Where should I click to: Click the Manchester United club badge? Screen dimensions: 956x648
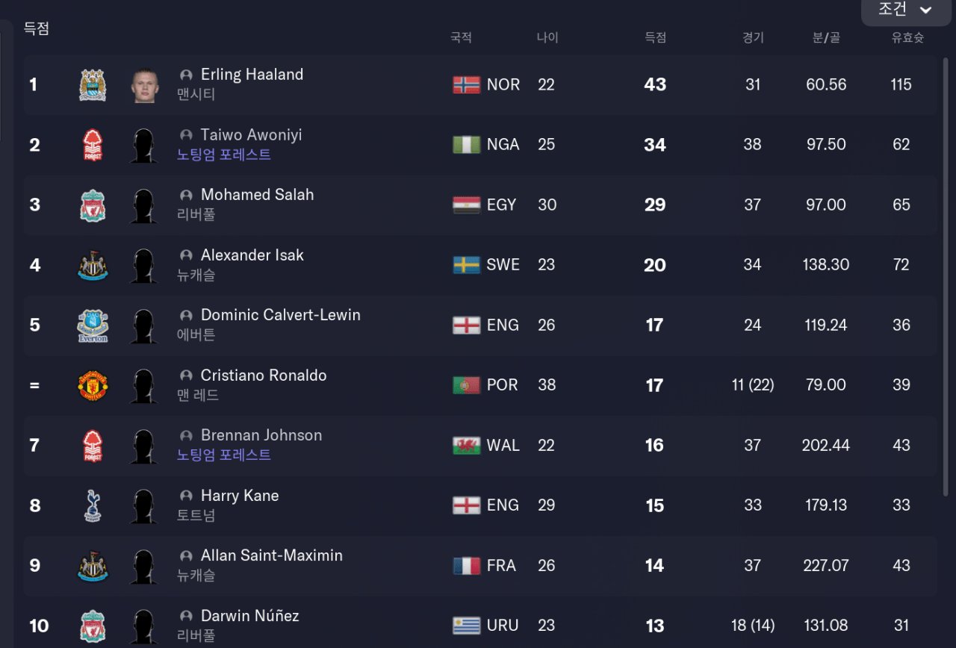point(93,386)
